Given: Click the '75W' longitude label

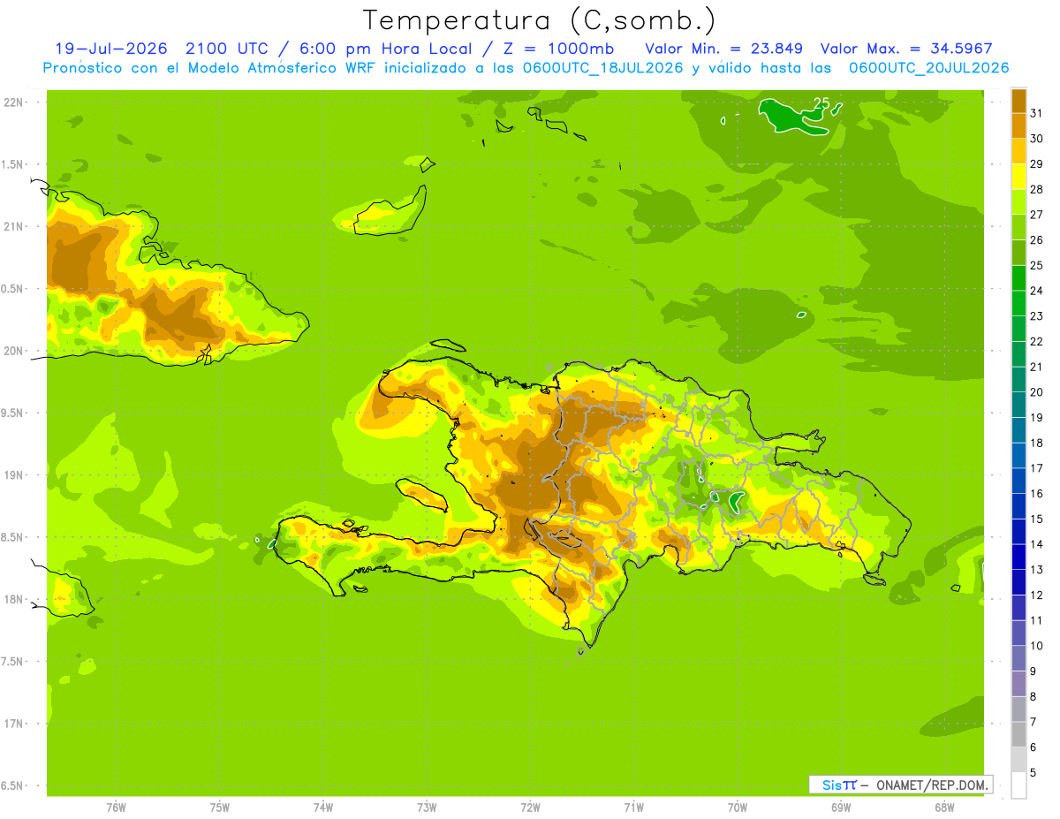Looking at the screenshot, I should click(x=220, y=808).
